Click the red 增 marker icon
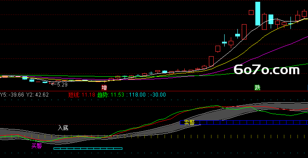Image resolution: width=308 pixels, height=158 pixels. (104, 87)
